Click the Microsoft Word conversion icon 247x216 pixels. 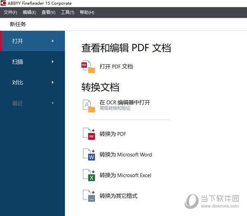click(89, 155)
